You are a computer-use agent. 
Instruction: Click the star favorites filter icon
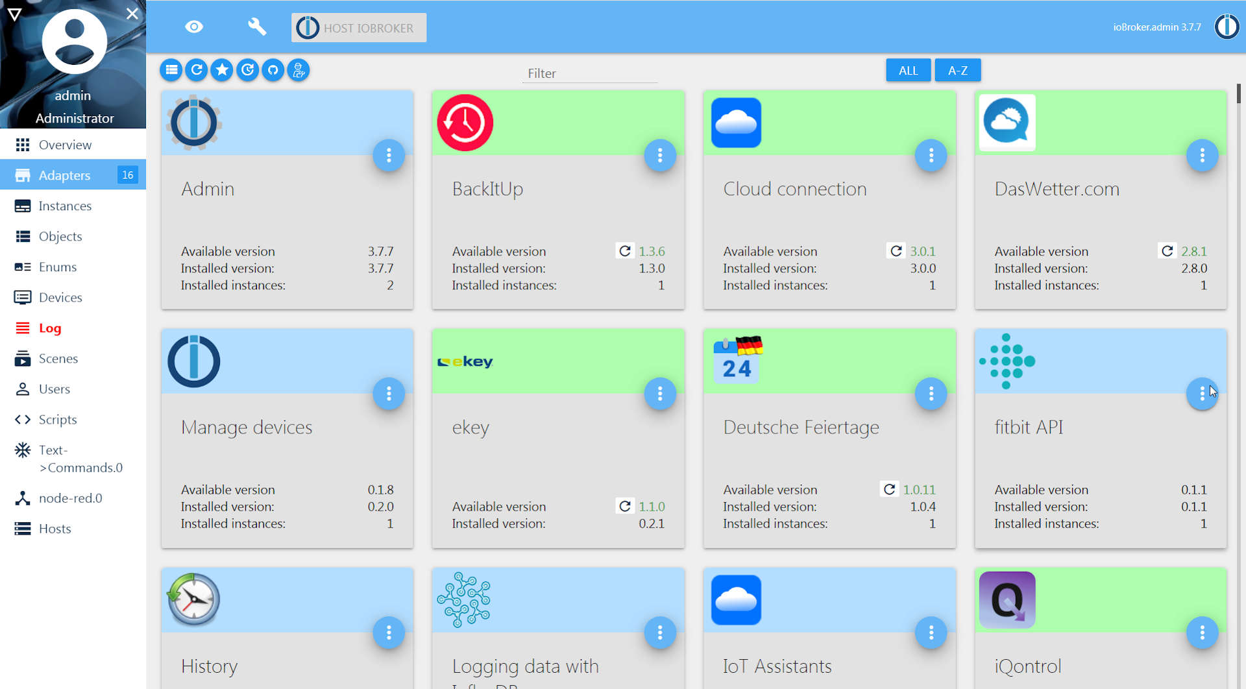tap(222, 70)
